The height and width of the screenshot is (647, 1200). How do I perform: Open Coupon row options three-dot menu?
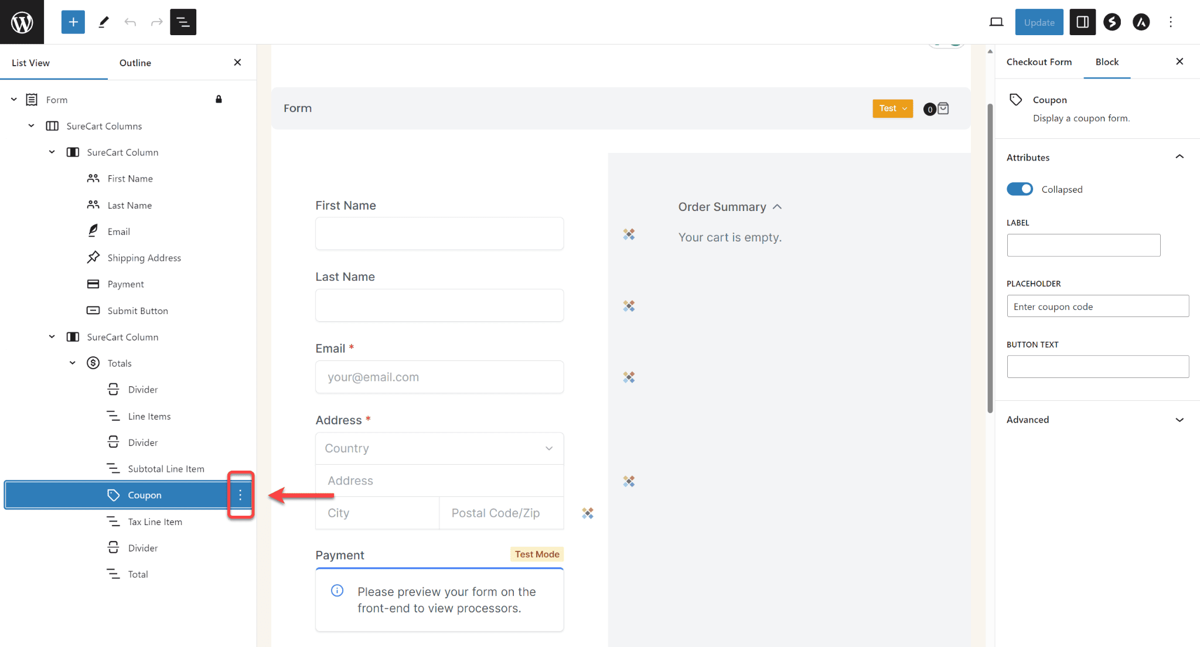[x=240, y=495]
